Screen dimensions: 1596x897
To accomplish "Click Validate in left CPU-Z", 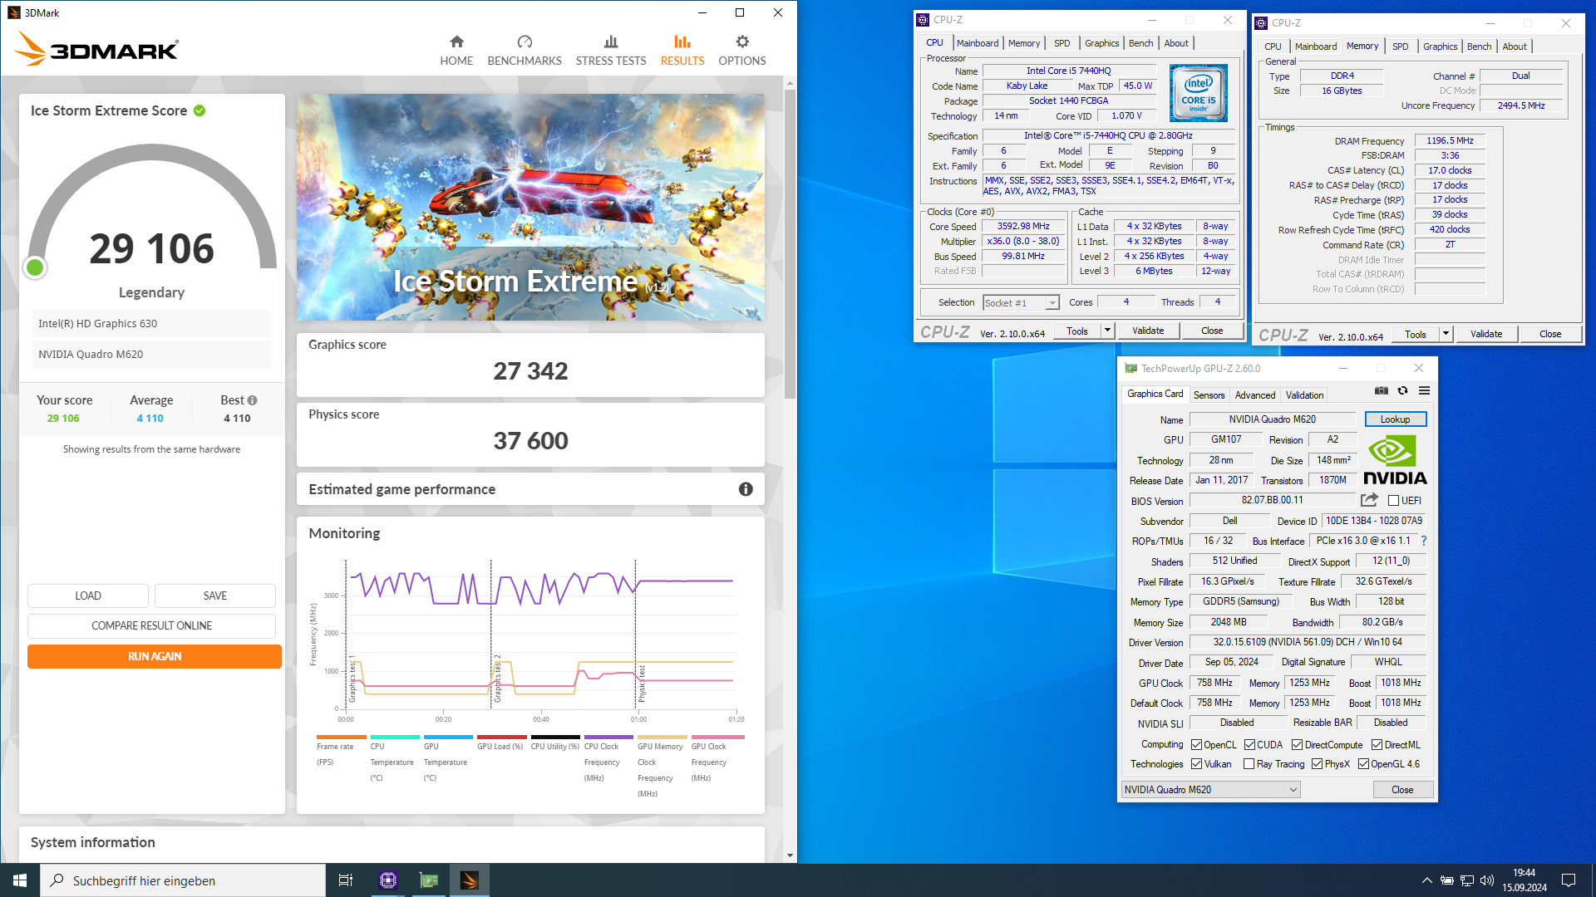I will 1148,331.
